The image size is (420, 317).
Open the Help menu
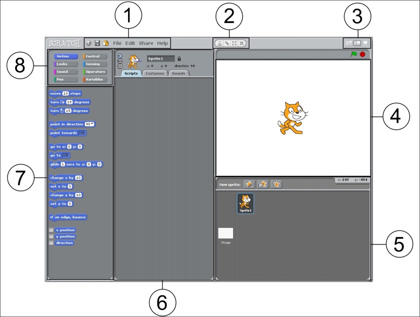162,43
